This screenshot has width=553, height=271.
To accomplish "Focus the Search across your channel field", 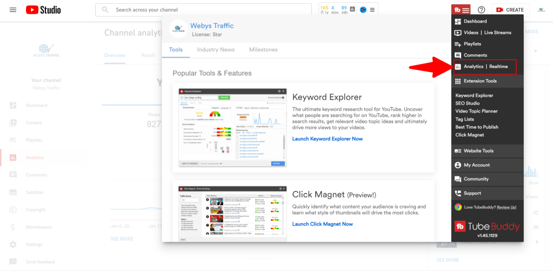I will coord(204,10).
